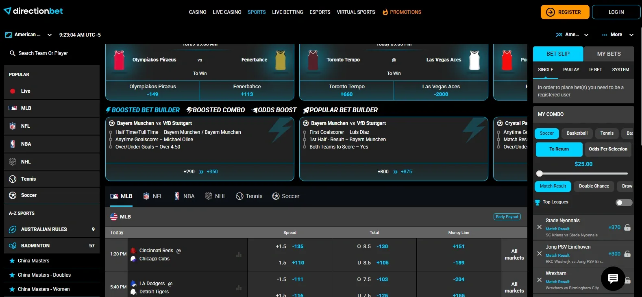Collapse the Badminton sport list
The height and width of the screenshot is (297, 642).
[52, 246]
